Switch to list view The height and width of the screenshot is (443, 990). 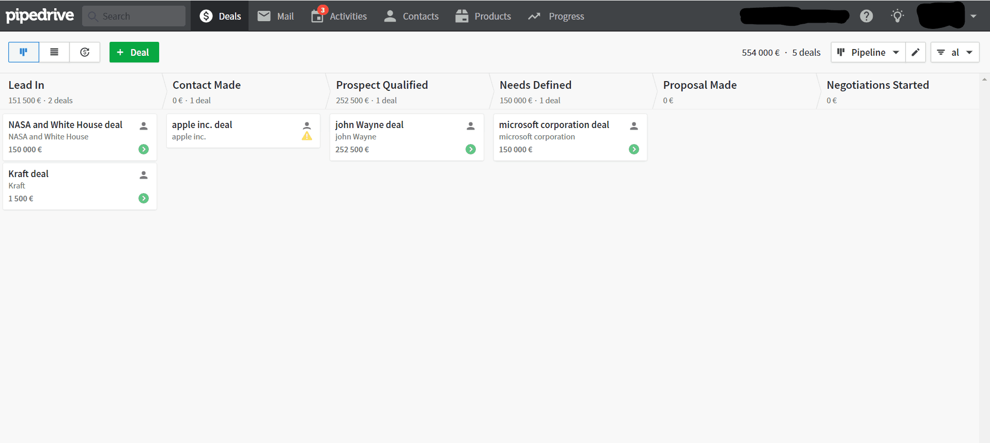click(54, 52)
